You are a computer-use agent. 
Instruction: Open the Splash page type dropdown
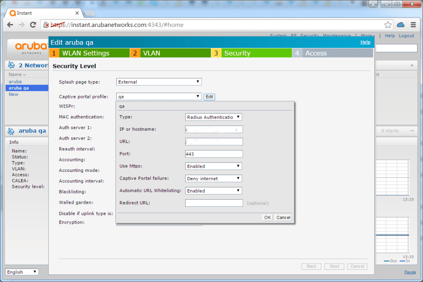[158, 82]
